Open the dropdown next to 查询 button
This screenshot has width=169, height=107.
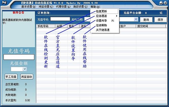(136, 19)
